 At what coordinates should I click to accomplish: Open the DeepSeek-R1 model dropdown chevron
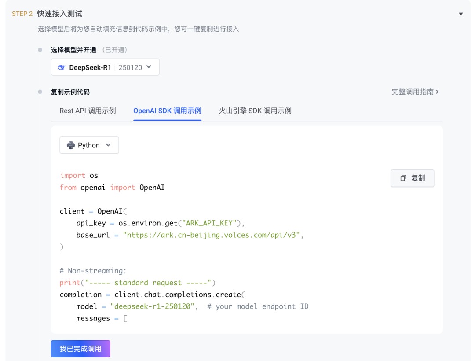[x=149, y=67]
